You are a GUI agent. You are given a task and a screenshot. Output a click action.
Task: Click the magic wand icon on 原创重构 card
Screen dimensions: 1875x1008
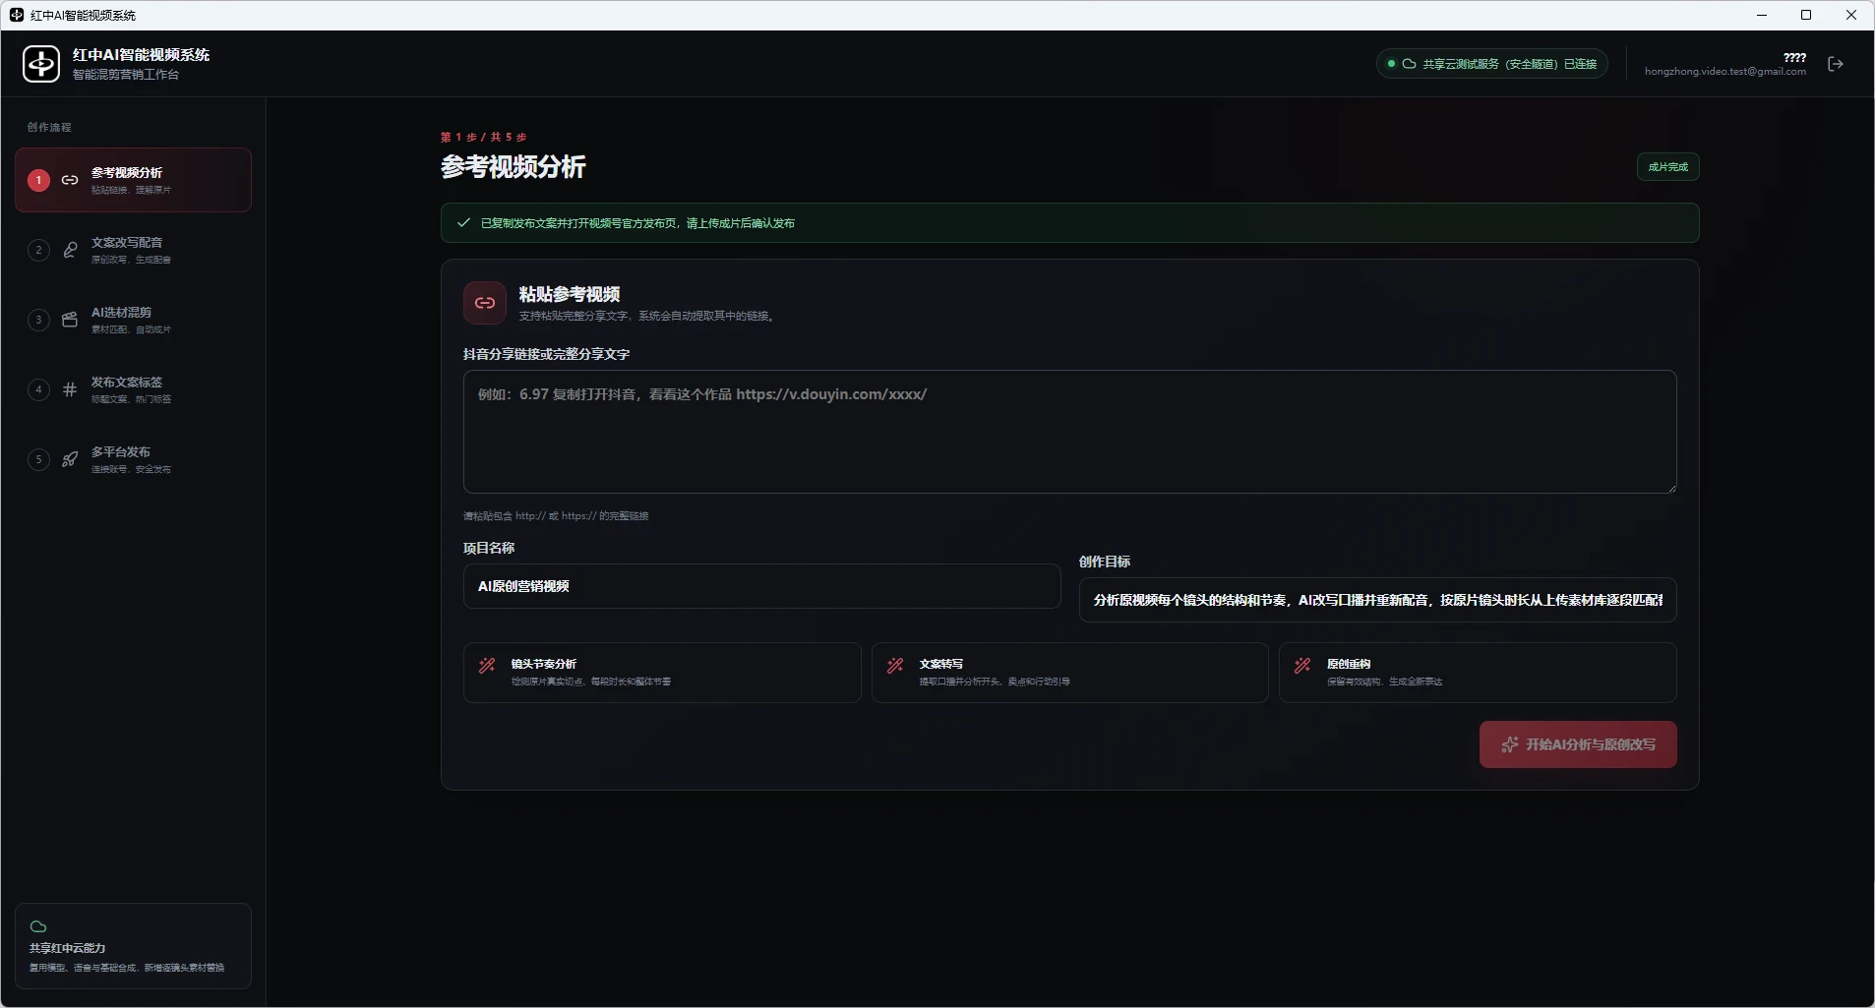[1302, 666]
